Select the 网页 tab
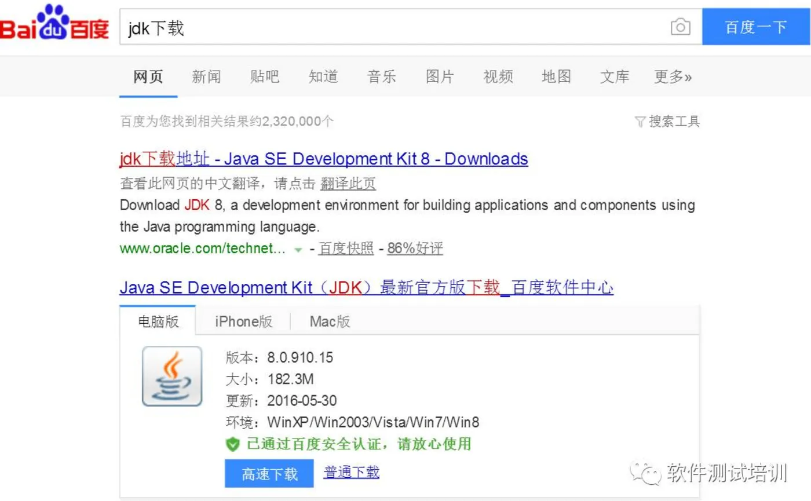 point(148,76)
